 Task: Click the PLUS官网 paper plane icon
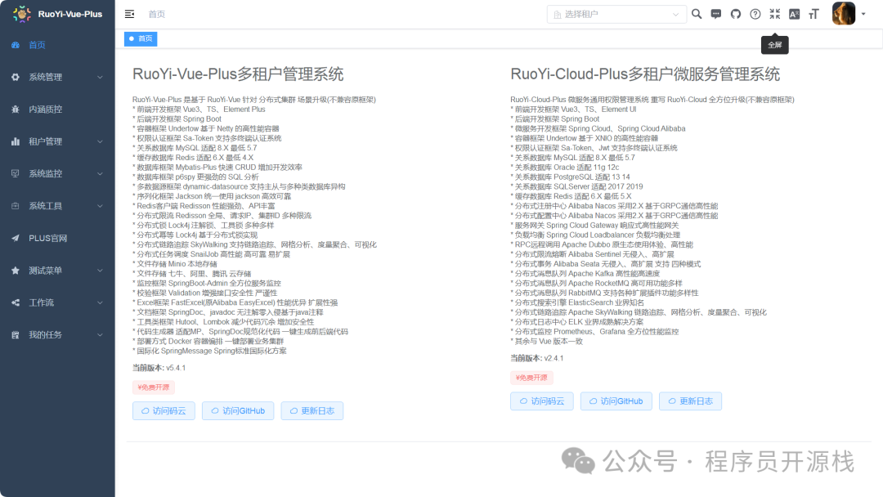[x=16, y=238]
